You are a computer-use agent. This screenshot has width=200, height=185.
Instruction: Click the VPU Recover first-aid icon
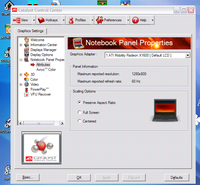(x=27, y=94)
